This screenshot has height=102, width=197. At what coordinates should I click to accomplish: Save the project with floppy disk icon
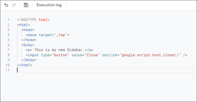[26, 5]
